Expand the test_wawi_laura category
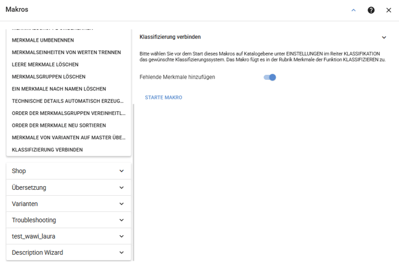This screenshot has height=266, width=399. point(68,236)
